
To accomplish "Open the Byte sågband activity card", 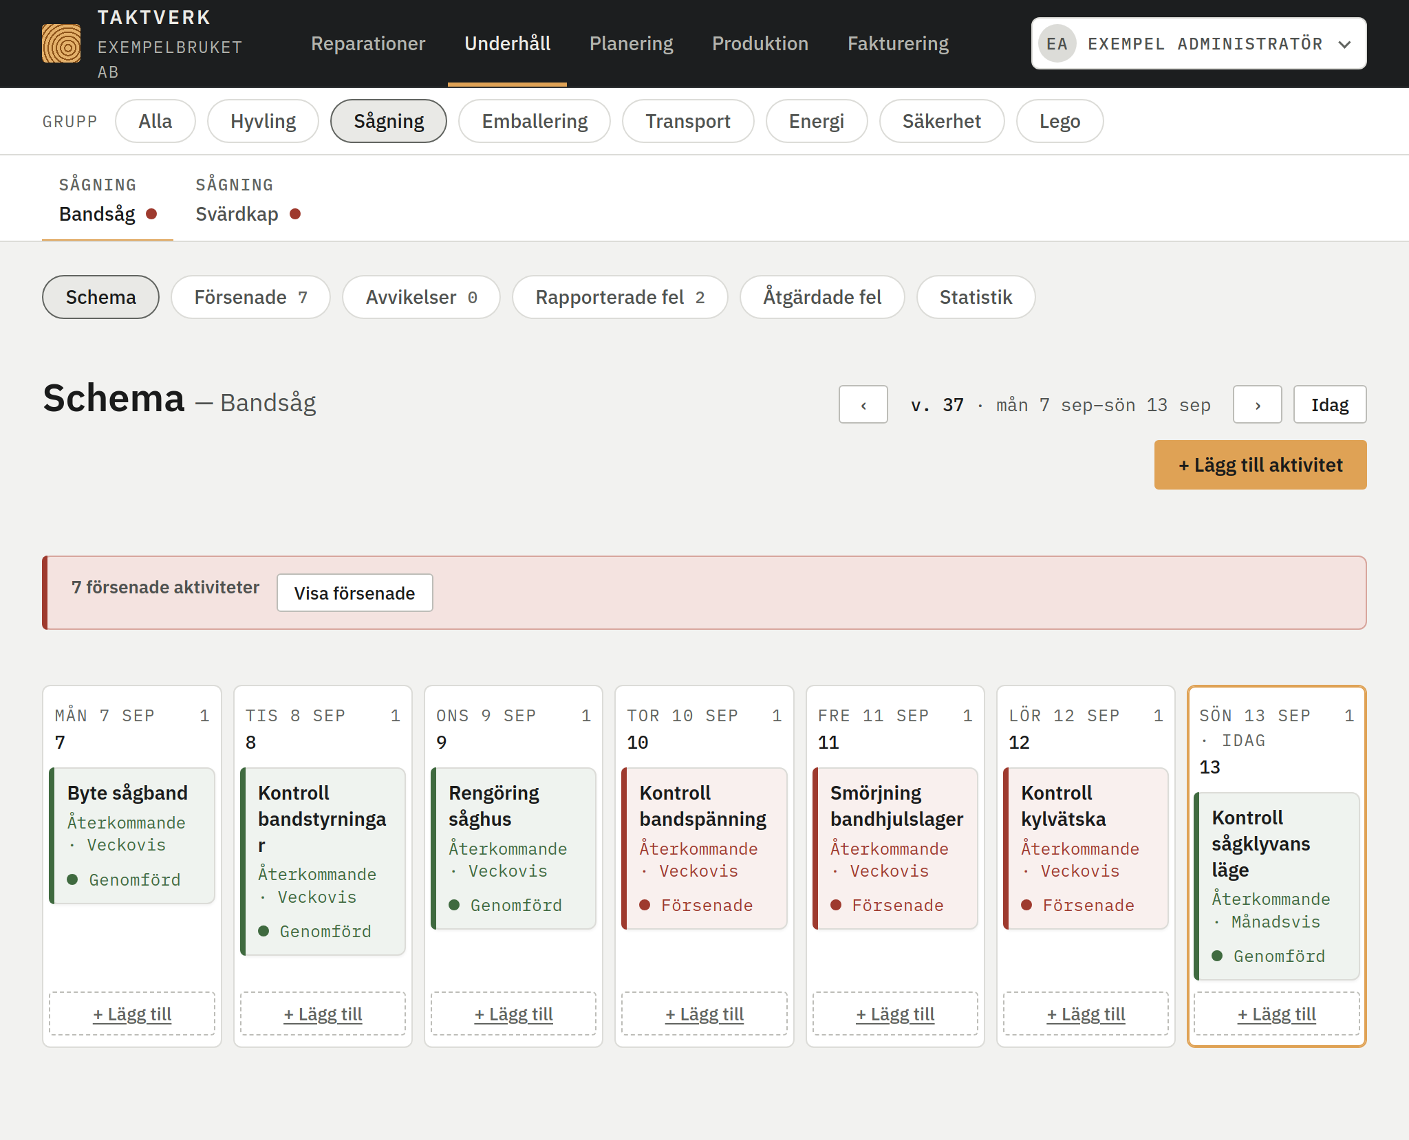I will click(132, 835).
